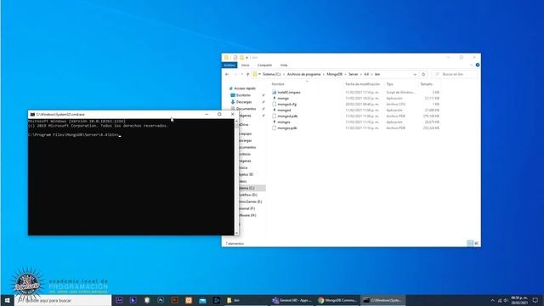
Task: Select the Personal (F:) drive in navigation pane
Action: [247, 208]
